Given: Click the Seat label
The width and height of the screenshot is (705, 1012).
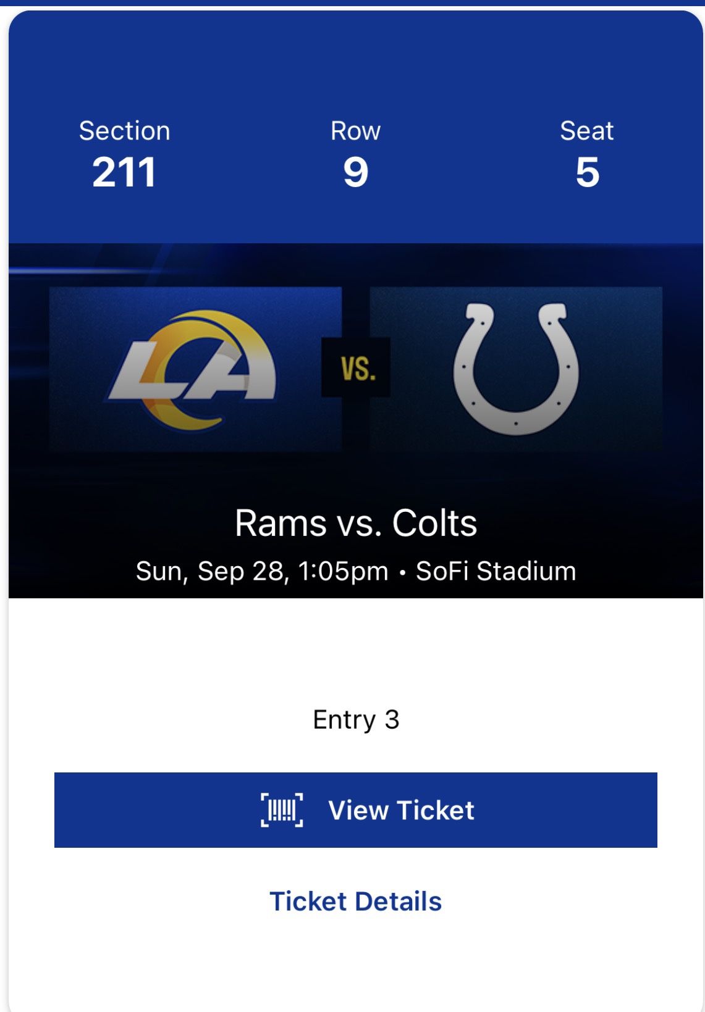Looking at the screenshot, I should coord(586,131).
